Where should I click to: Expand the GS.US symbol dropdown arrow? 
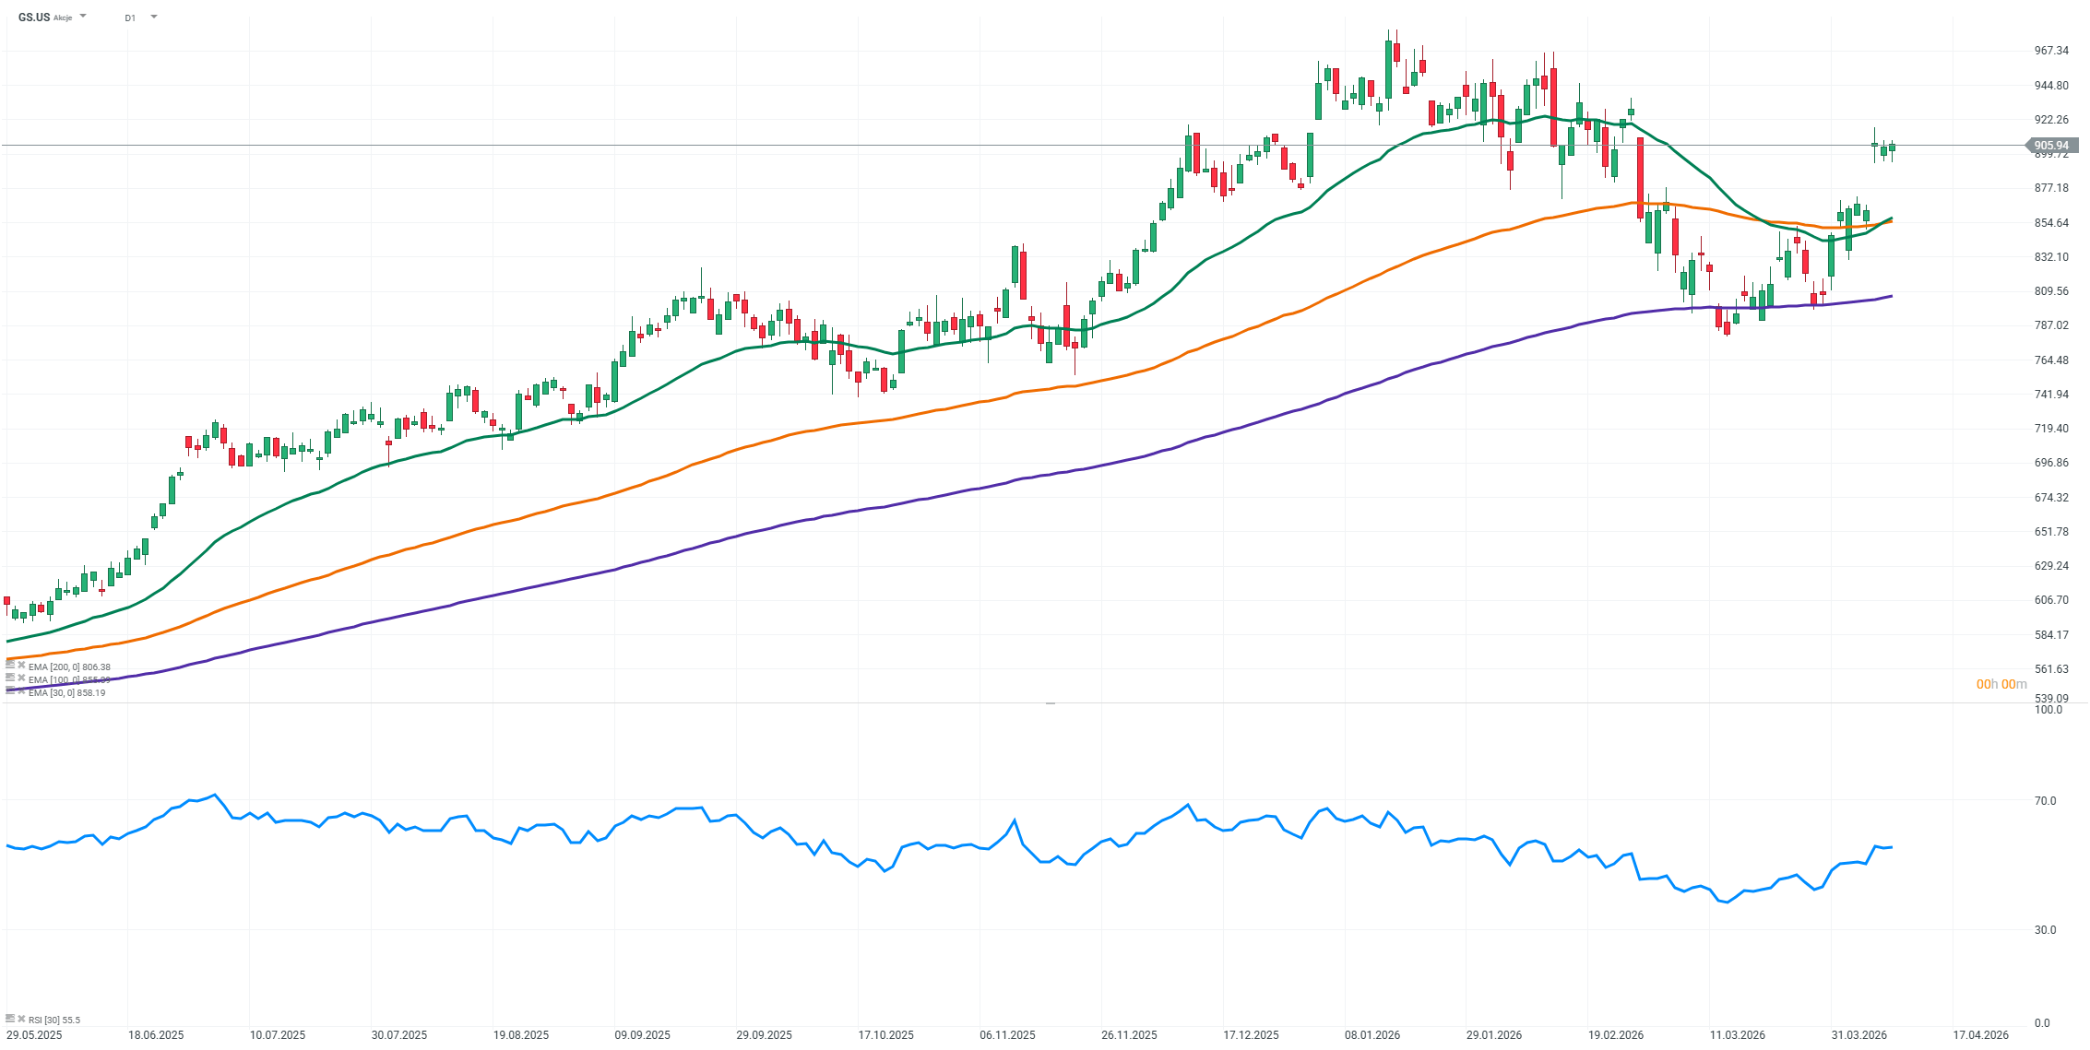click(x=83, y=17)
